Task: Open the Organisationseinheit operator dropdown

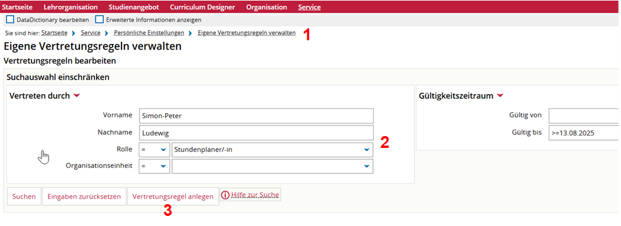Action: point(154,166)
